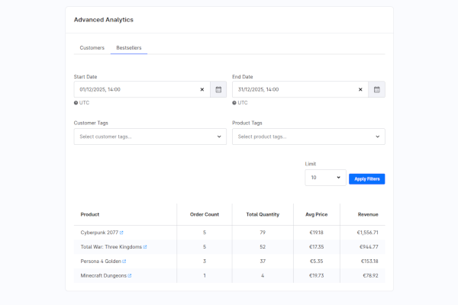Expand the Product Tags dropdown
Image resolution: width=458 pixels, height=305 pixels.
point(308,136)
